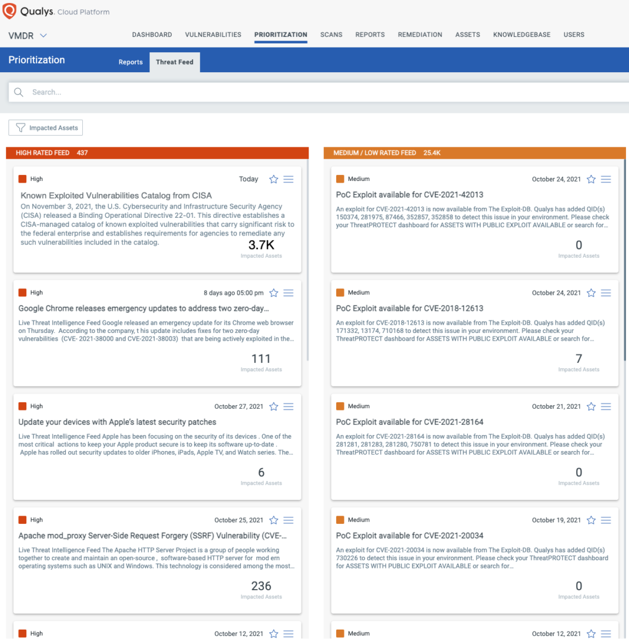Screen dimensions: 629x639
Task: Click the 3.7K impacted assets count
Action: [x=261, y=245]
